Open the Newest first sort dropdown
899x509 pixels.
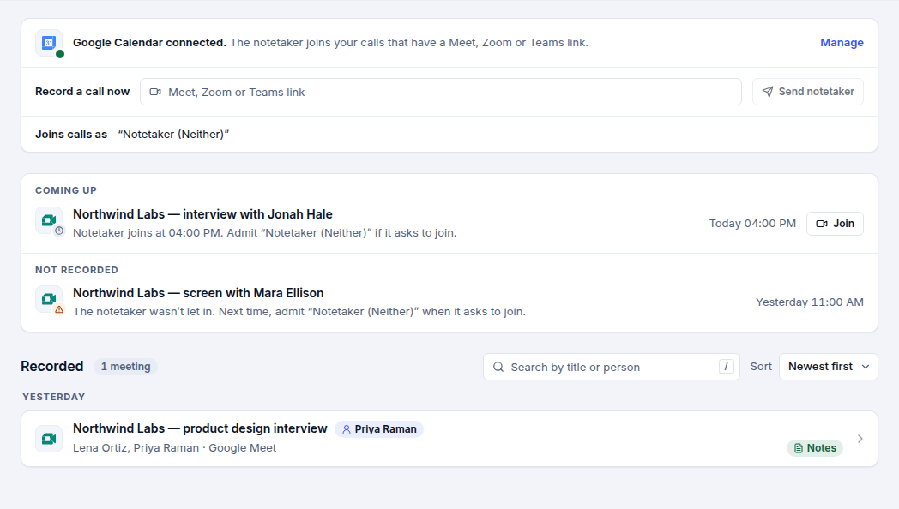click(x=829, y=367)
